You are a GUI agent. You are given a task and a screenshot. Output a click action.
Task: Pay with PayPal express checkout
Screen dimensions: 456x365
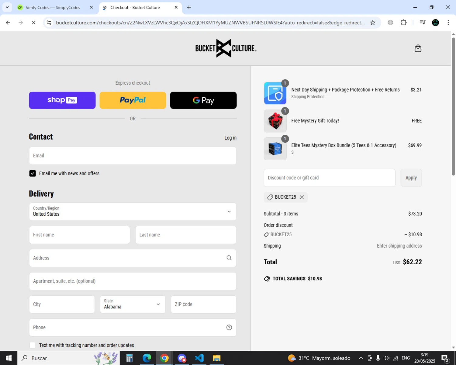[x=133, y=100]
